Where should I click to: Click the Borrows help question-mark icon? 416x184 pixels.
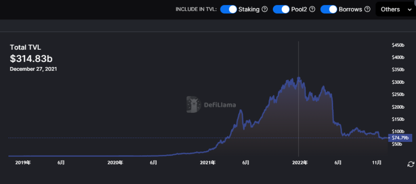[367, 9]
